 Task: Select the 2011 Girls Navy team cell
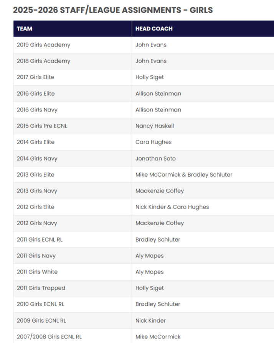(73, 256)
